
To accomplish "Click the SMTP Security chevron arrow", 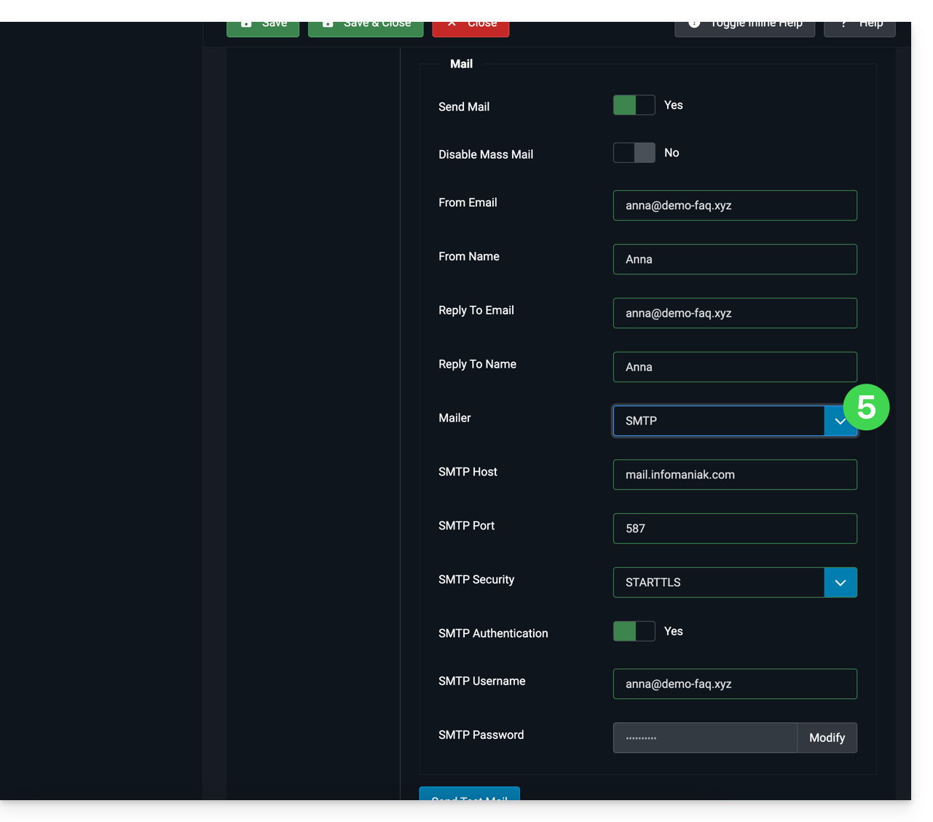I will 841,582.
